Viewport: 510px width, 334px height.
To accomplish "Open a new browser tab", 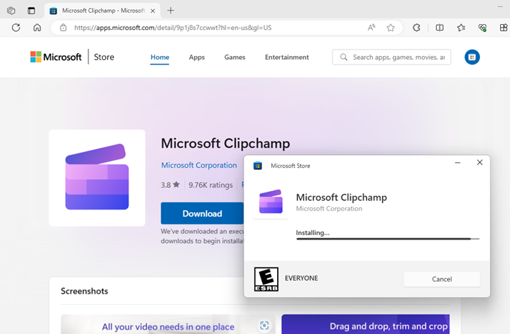I will coord(171,10).
